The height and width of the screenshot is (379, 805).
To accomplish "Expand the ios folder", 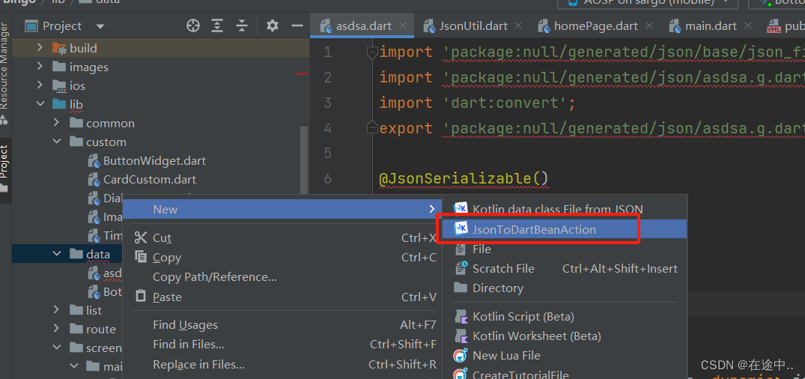I will pos(40,85).
